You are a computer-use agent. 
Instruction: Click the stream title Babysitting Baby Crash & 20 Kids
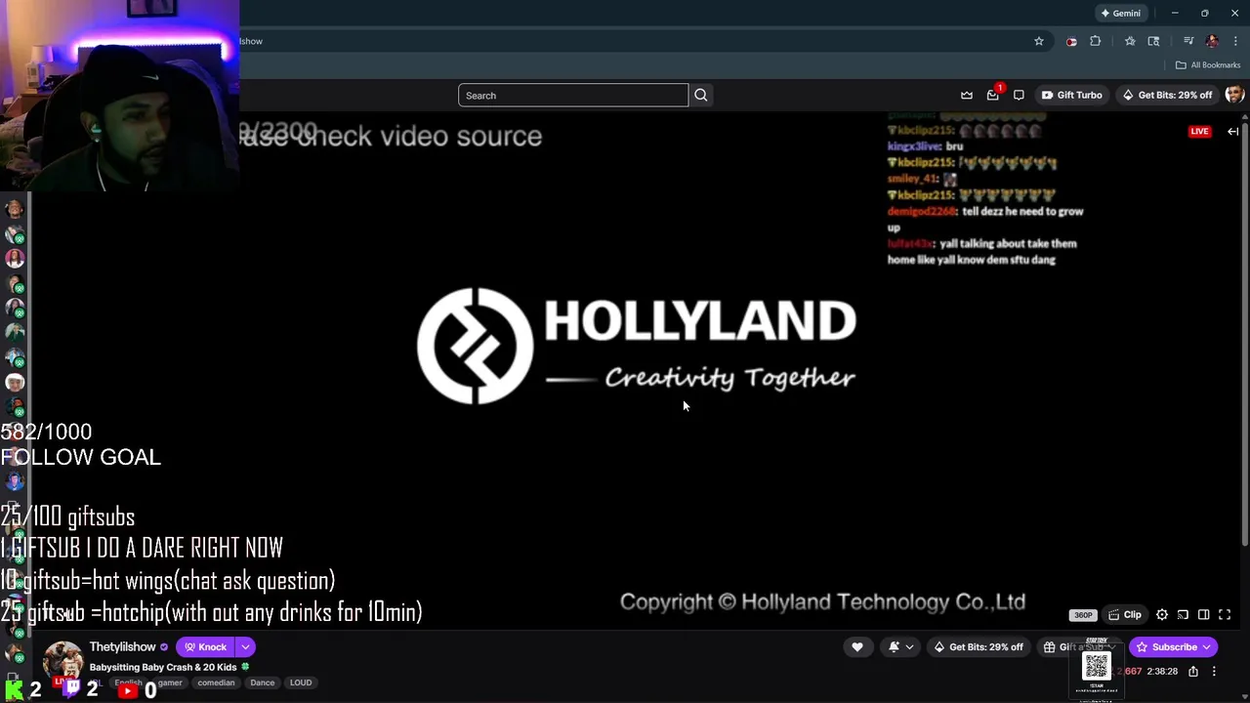[163, 667]
